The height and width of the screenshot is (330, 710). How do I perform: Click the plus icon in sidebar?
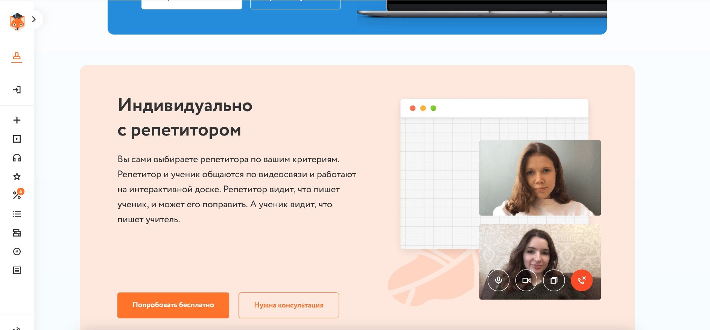click(17, 120)
